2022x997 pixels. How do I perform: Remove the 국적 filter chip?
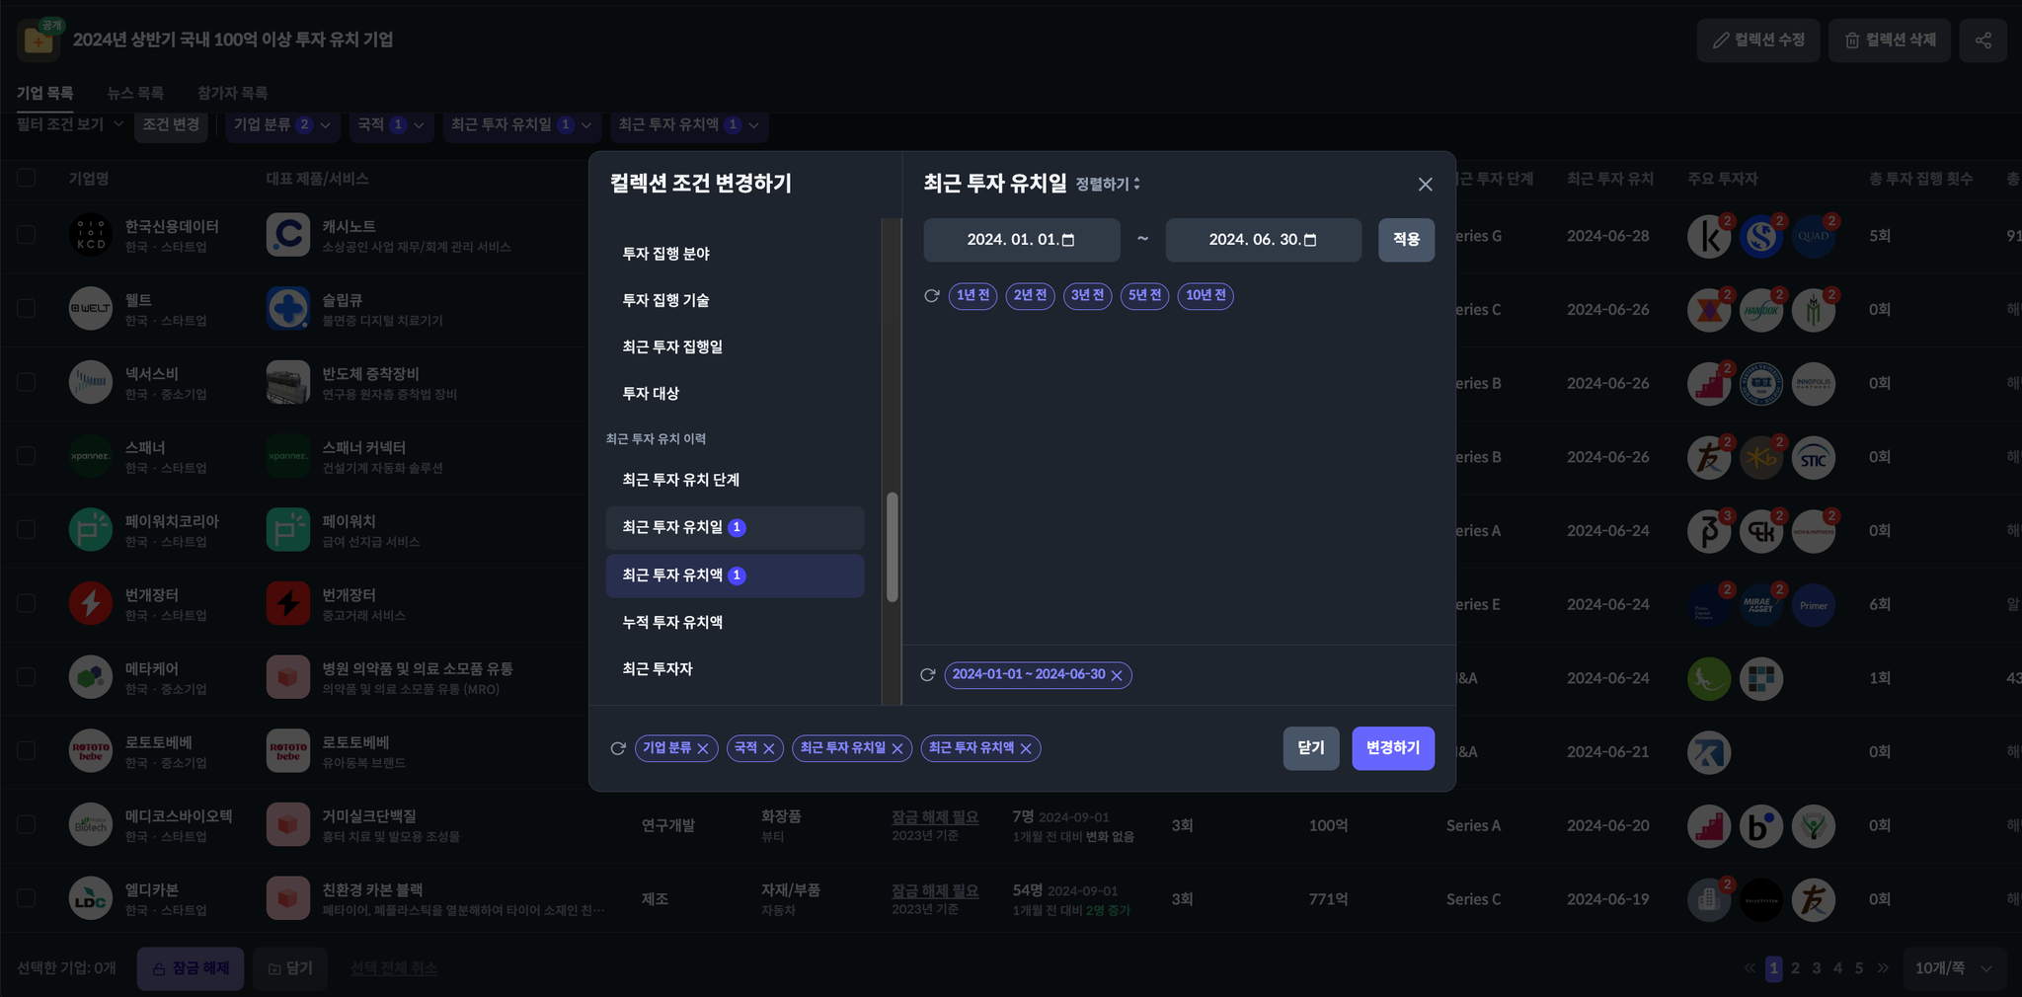pyautogui.click(x=769, y=749)
